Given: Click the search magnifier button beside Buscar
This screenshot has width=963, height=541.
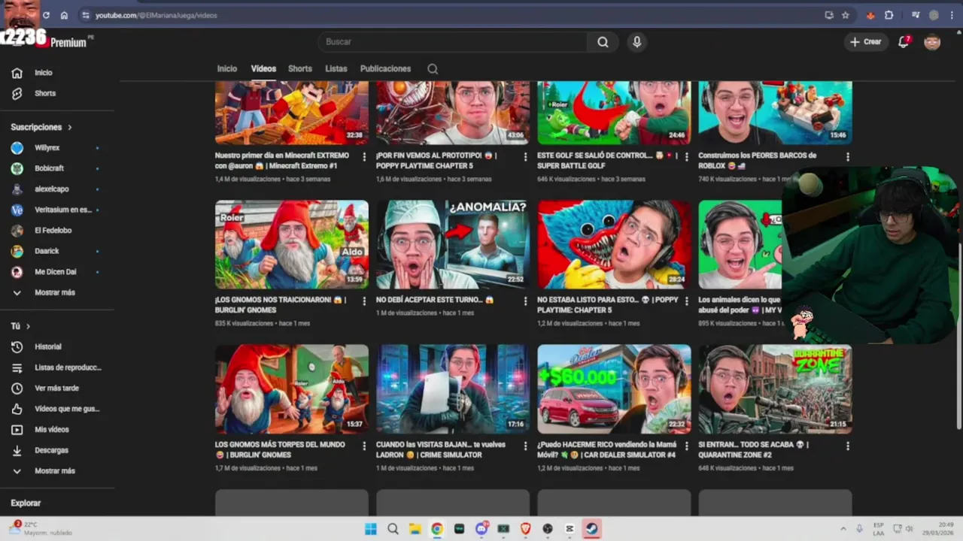Looking at the screenshot, I should pos(603,42).
